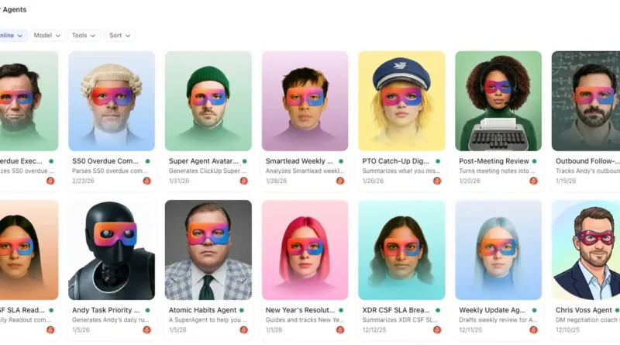The height and width of the screenshot is (345, 620).
Task: Toggle the Online filter chip
Action: (x=11, y=36)
